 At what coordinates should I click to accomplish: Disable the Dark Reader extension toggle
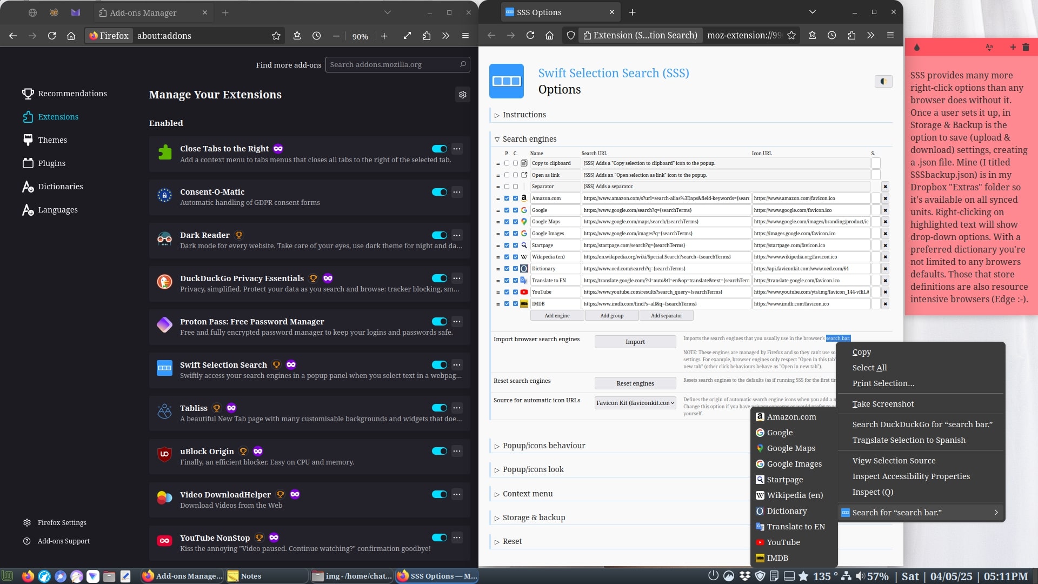439,235
